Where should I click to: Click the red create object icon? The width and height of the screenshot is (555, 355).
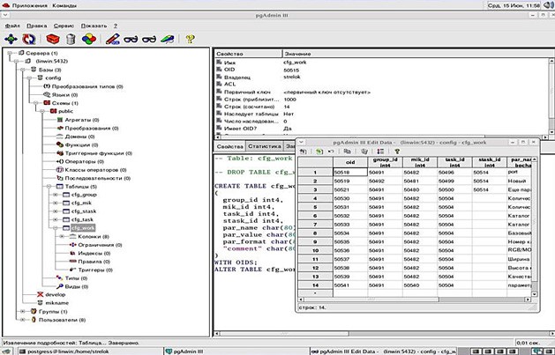point(53,39)
